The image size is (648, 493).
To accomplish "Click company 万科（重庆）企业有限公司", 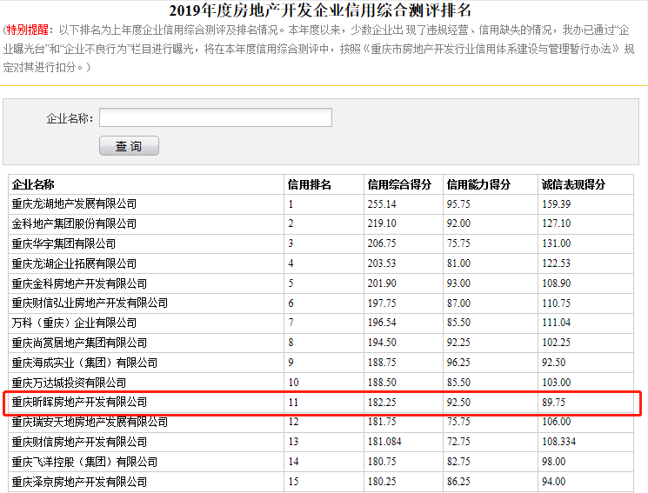I will tap(74, 323).
